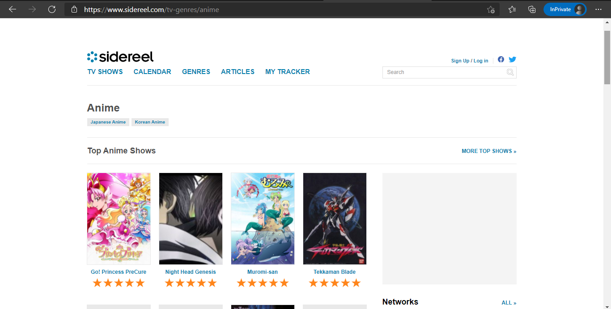The height and width of the screenshot is (309, 611).
Task: Open the Go! Princess PreCure poster
Action: 119,218
